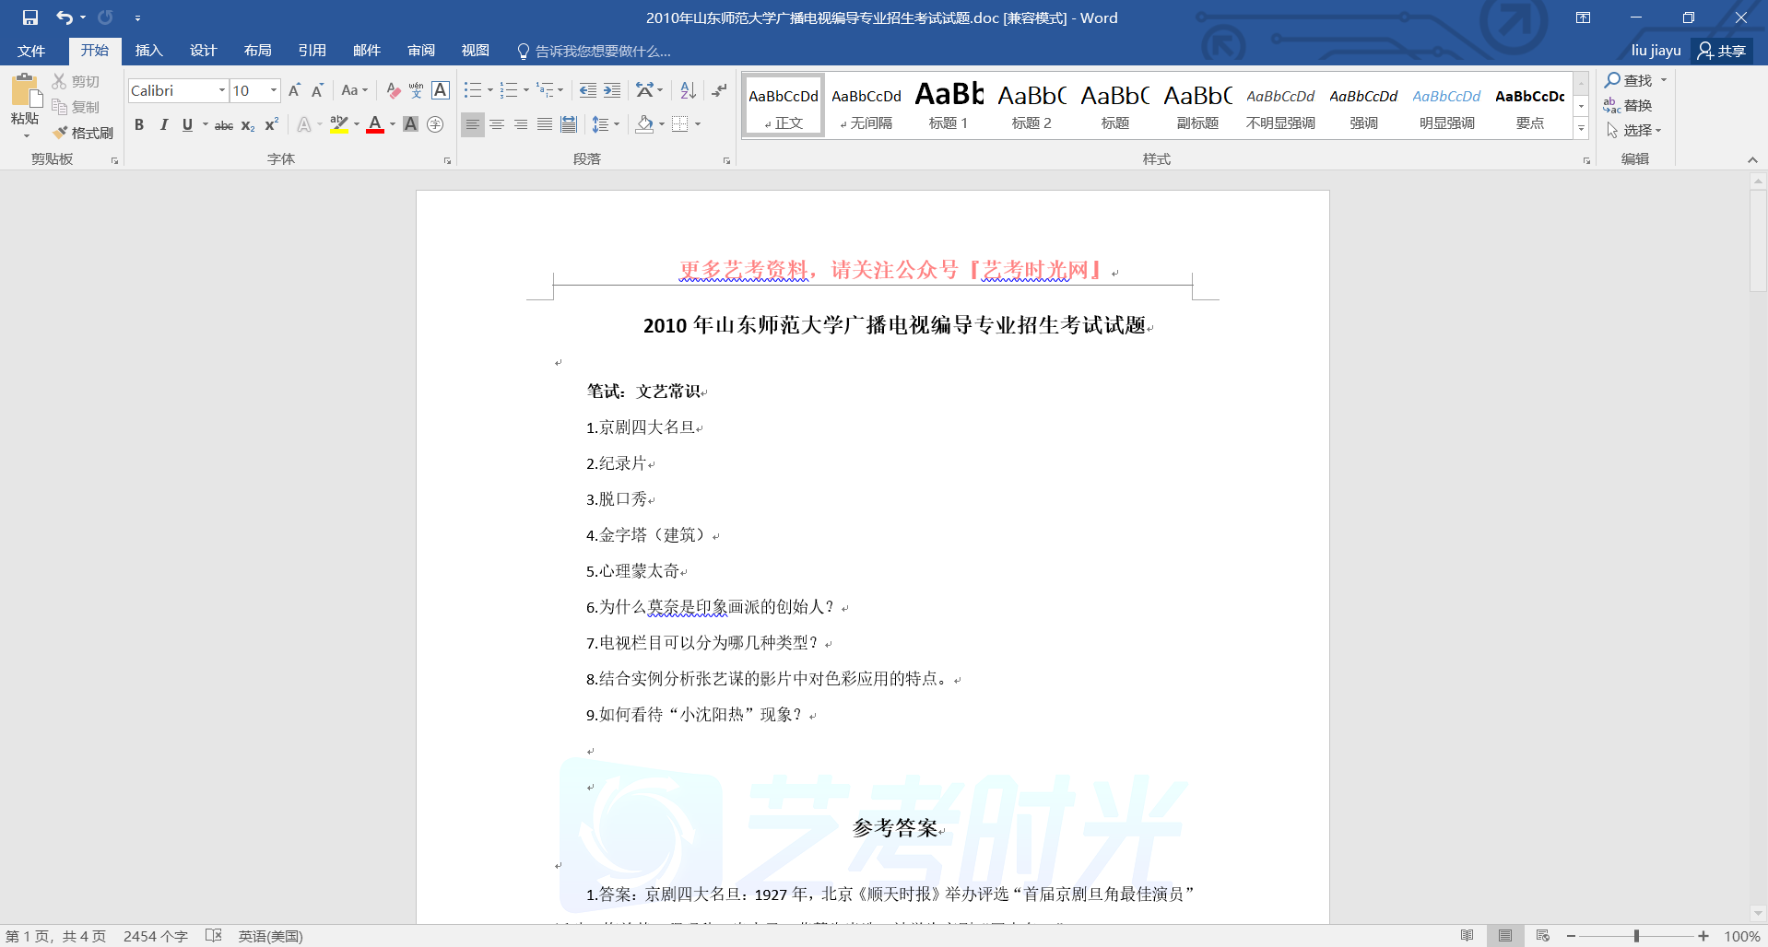Click the Superscript icon
The height and width of the screenshot is (947, 1768).
click(x=271, y=125)
